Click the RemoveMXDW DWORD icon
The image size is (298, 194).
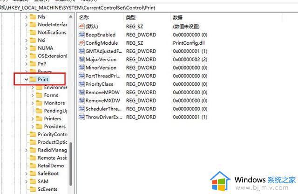point(81,100)
